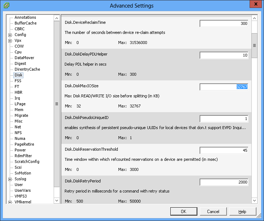The height and width of the screenshot is (221, 264).
Task: Expand the VMkernel tree node
Action: pos(10,202)
